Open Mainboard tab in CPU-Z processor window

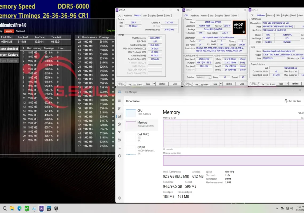coord(195,15)
